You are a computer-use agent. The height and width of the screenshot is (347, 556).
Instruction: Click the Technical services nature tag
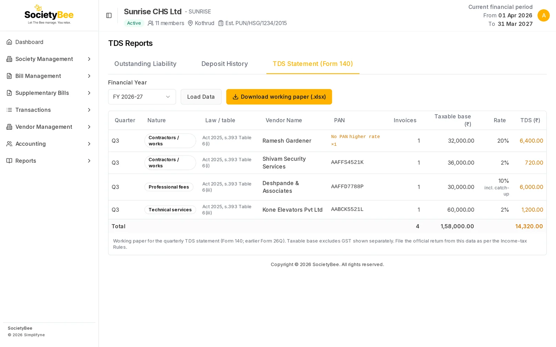click(170, 210)
